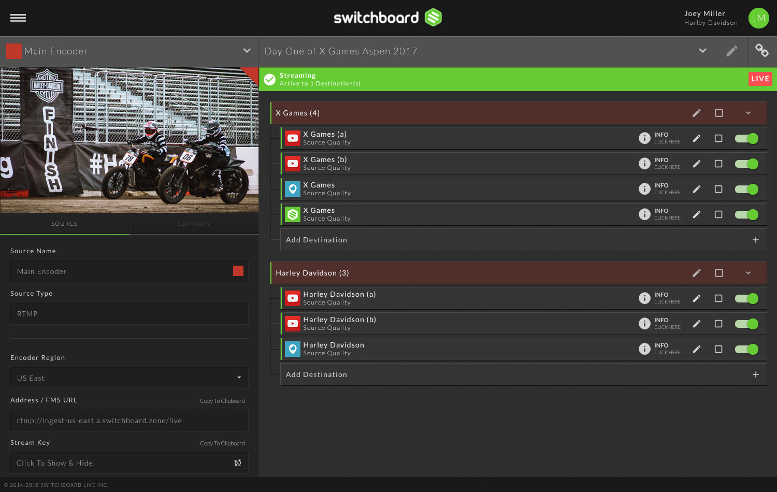Edit the Harley Davidson Periscope destination
Viewport: 777px width, 492px height.
pos(697,349)
